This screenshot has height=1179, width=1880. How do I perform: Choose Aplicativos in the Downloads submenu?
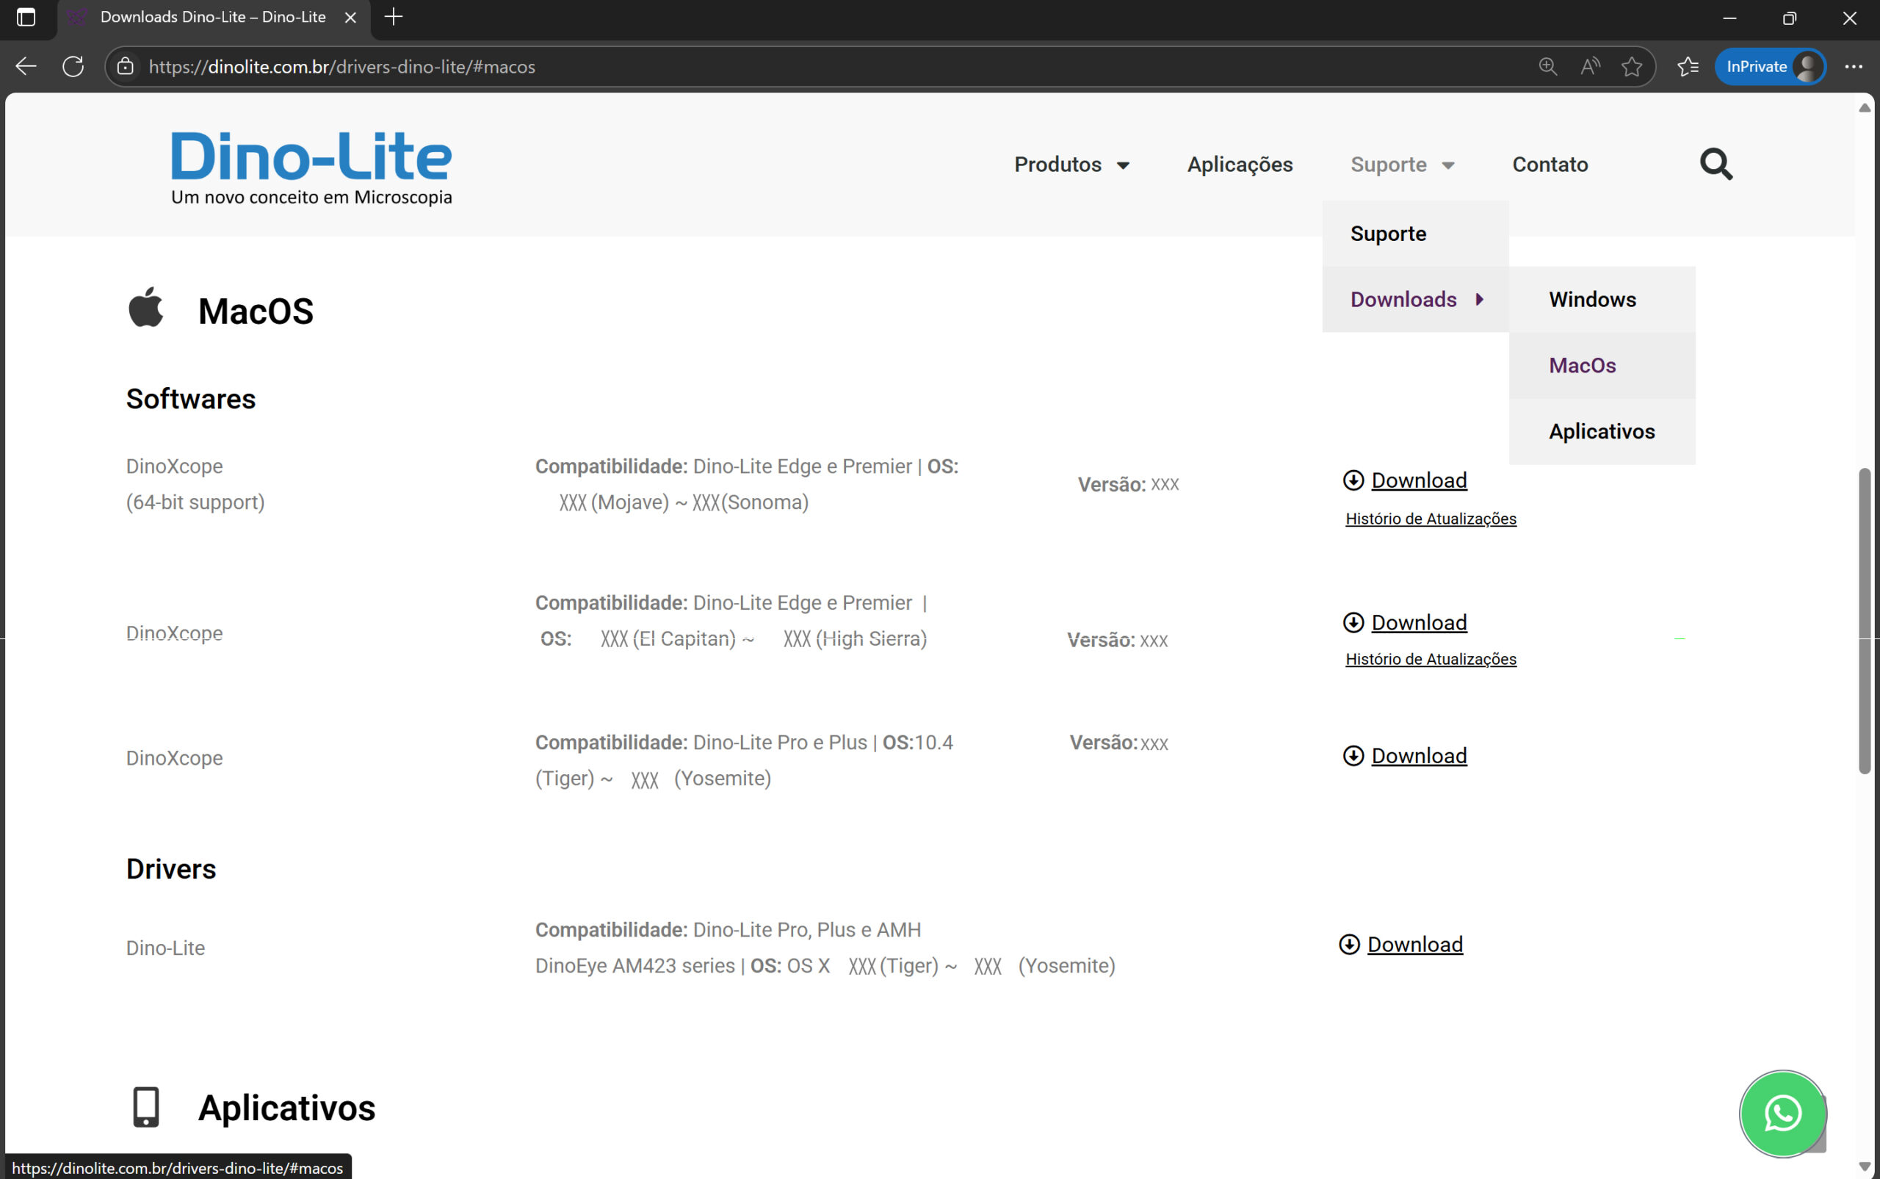click(x=1601, y=431)
